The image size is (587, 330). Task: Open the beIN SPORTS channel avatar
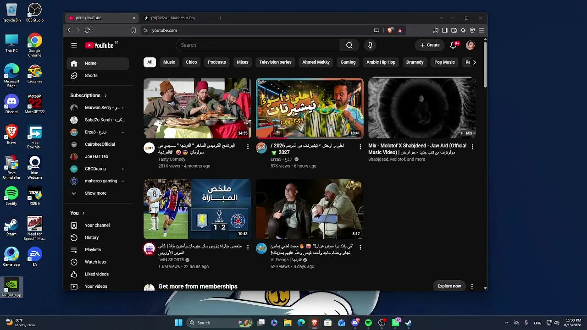[149, 248]
